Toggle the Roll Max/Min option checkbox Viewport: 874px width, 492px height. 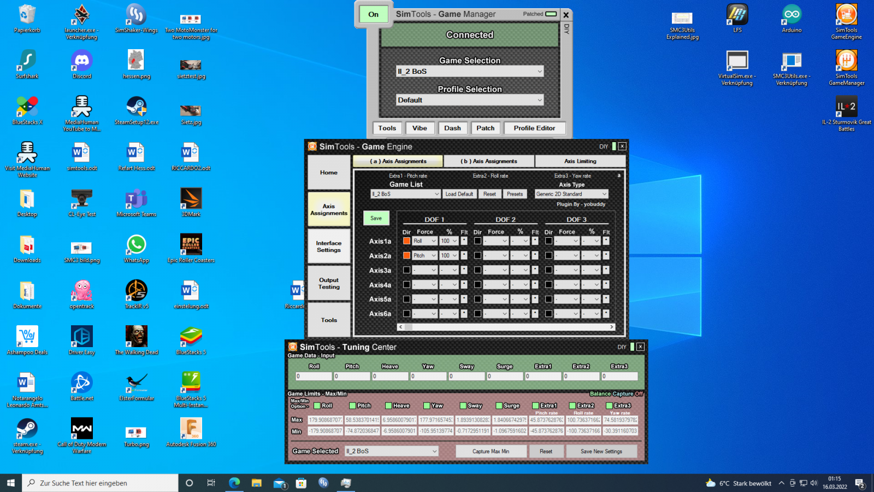point(317,406)
